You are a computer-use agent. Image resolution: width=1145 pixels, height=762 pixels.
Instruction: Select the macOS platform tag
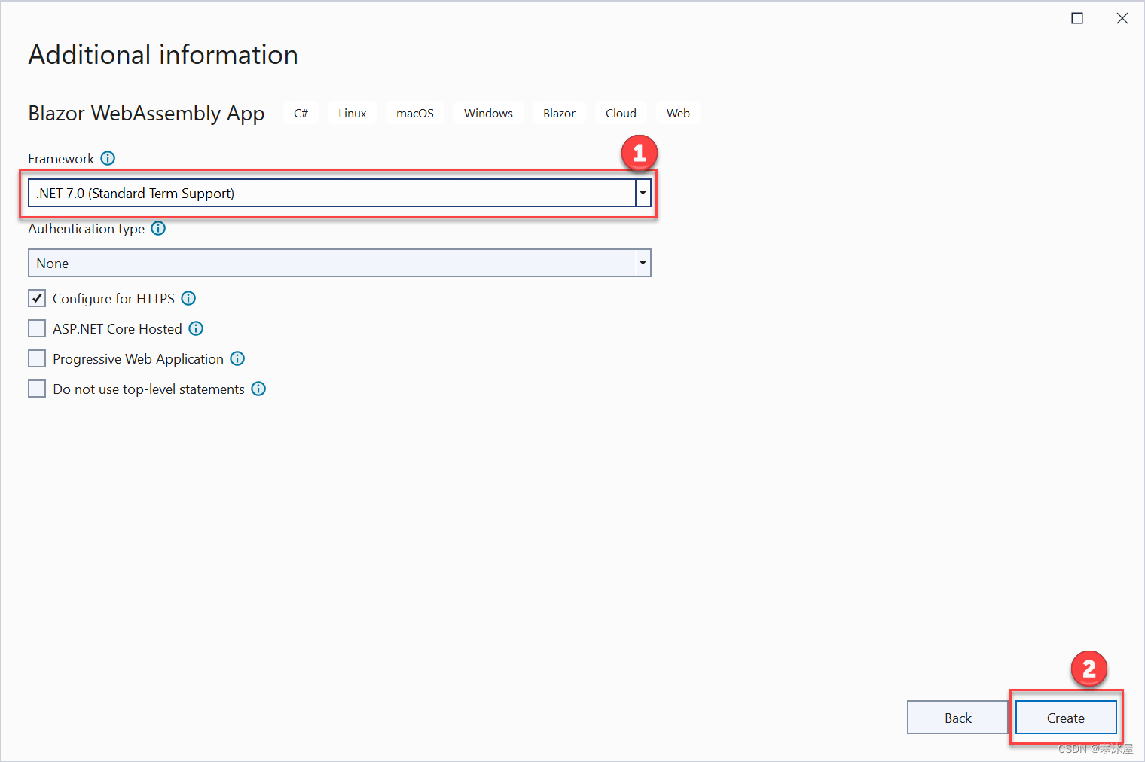[x=414, y=113]
